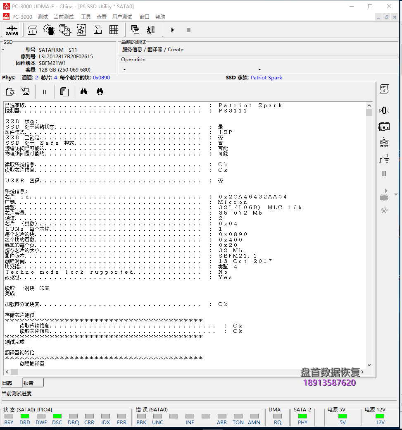Screen dimensions: 402x430
Task: Click the ERR status indicator
Action: point(121,416)
